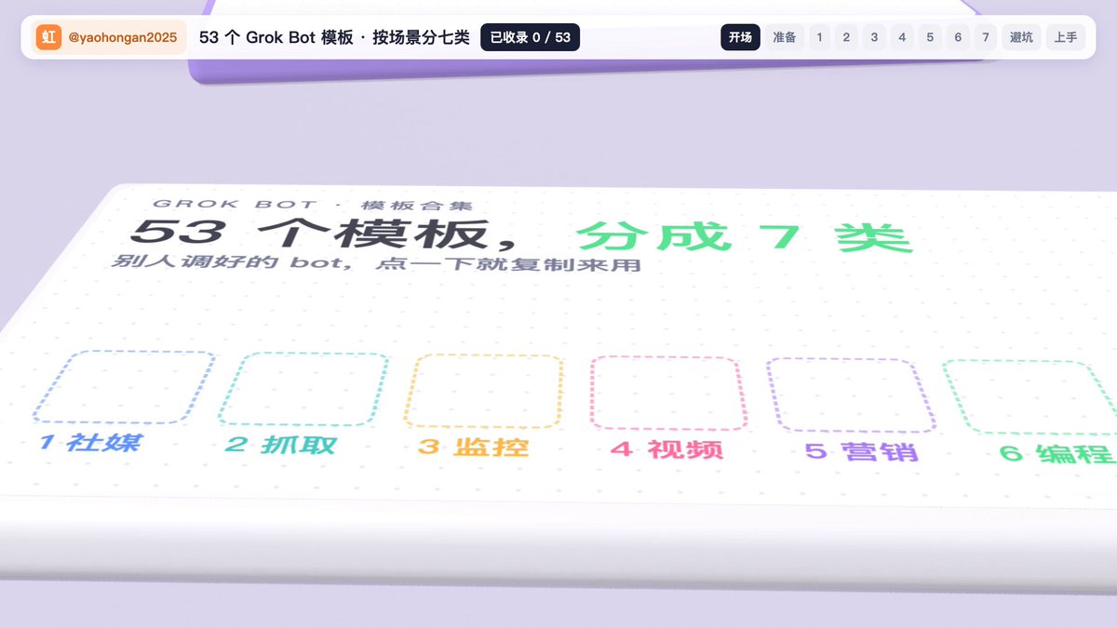Image resolution: width=1117 pixels, height=628 pixels.
Task: Open the 上手 tab
Action: point(1066,37)
